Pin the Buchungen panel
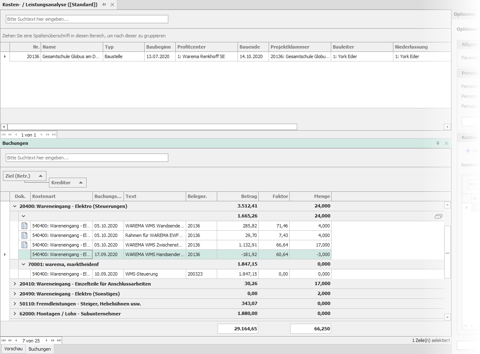480x354 pixels. [x=438, y=143]
